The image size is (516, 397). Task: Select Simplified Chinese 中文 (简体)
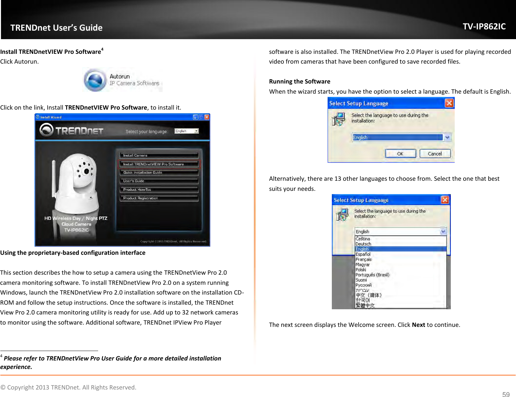(401, 295)
